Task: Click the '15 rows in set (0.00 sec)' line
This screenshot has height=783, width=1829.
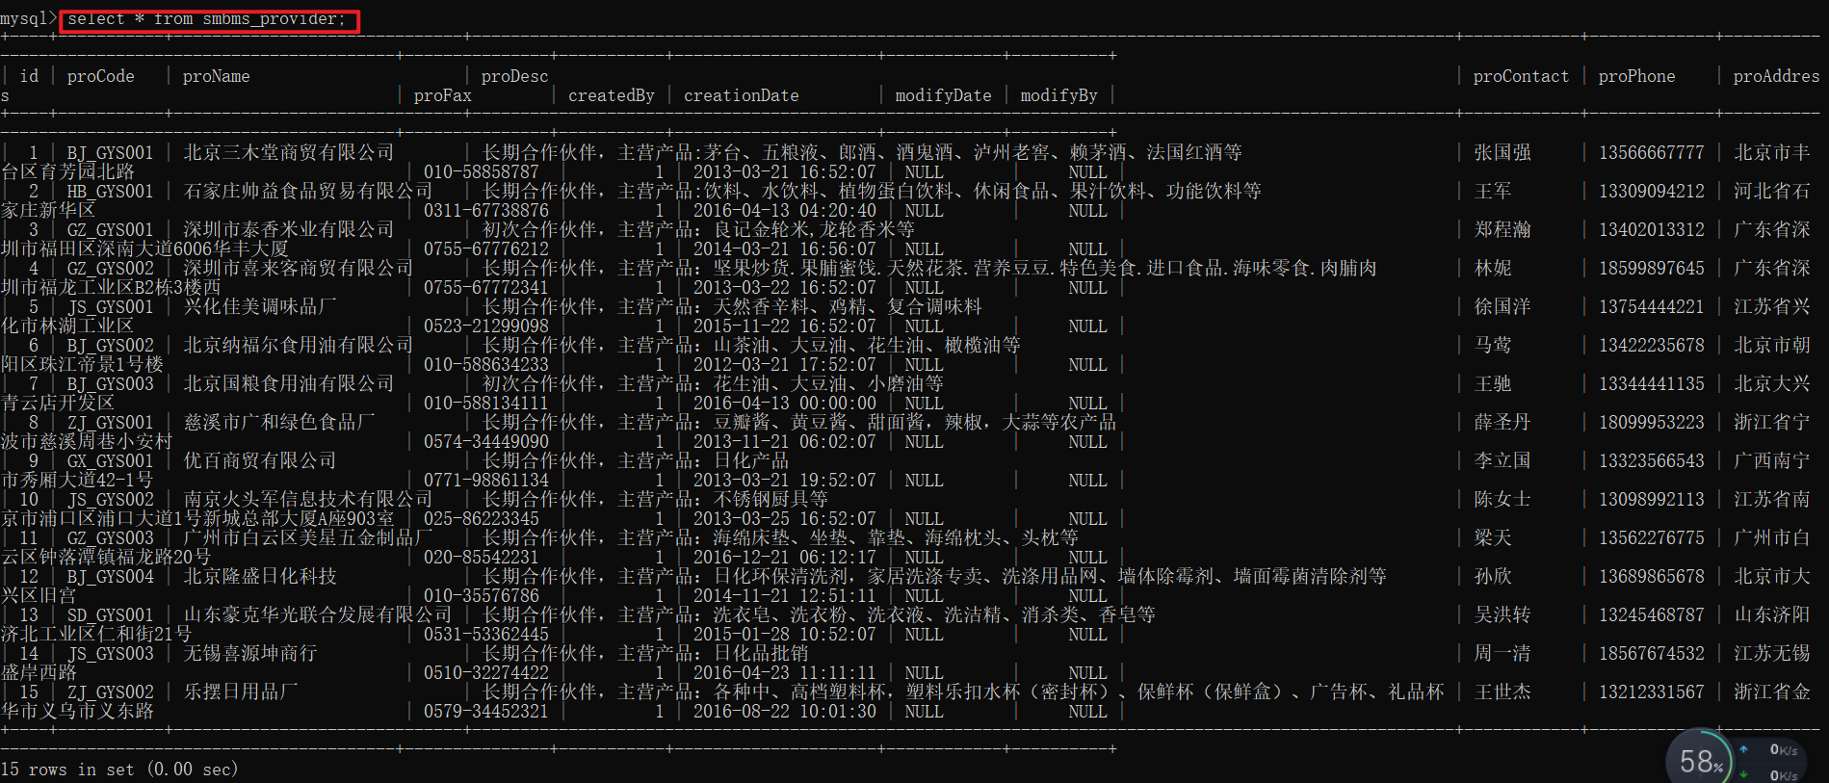Action: 119,769
